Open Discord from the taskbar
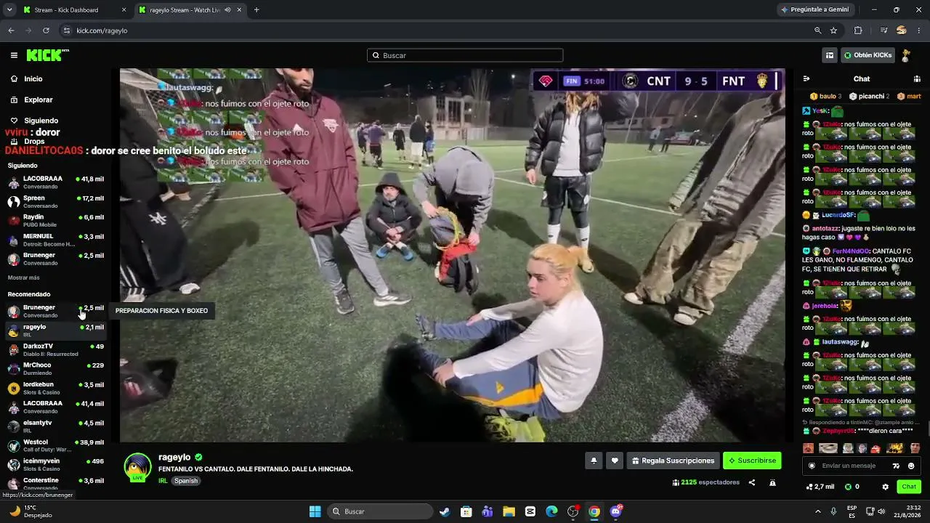The image size is (930, 523). pyautogui.click(x=616, y=511)
